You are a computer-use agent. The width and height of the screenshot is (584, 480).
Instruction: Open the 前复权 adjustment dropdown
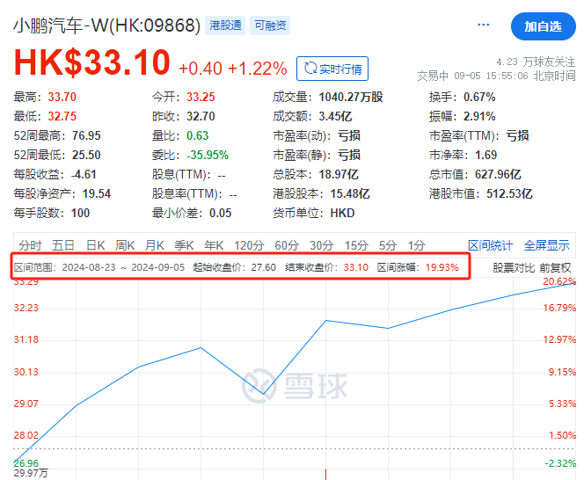pos(555,268)
